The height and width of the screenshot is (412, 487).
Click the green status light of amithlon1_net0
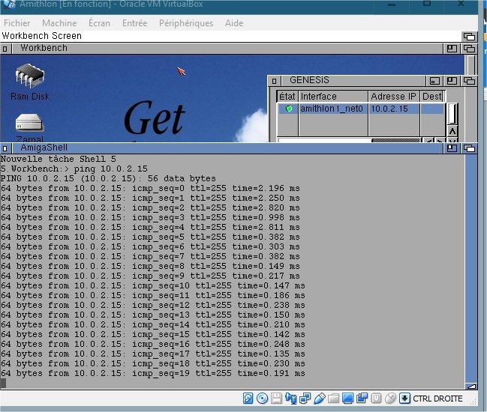(289, 109)
